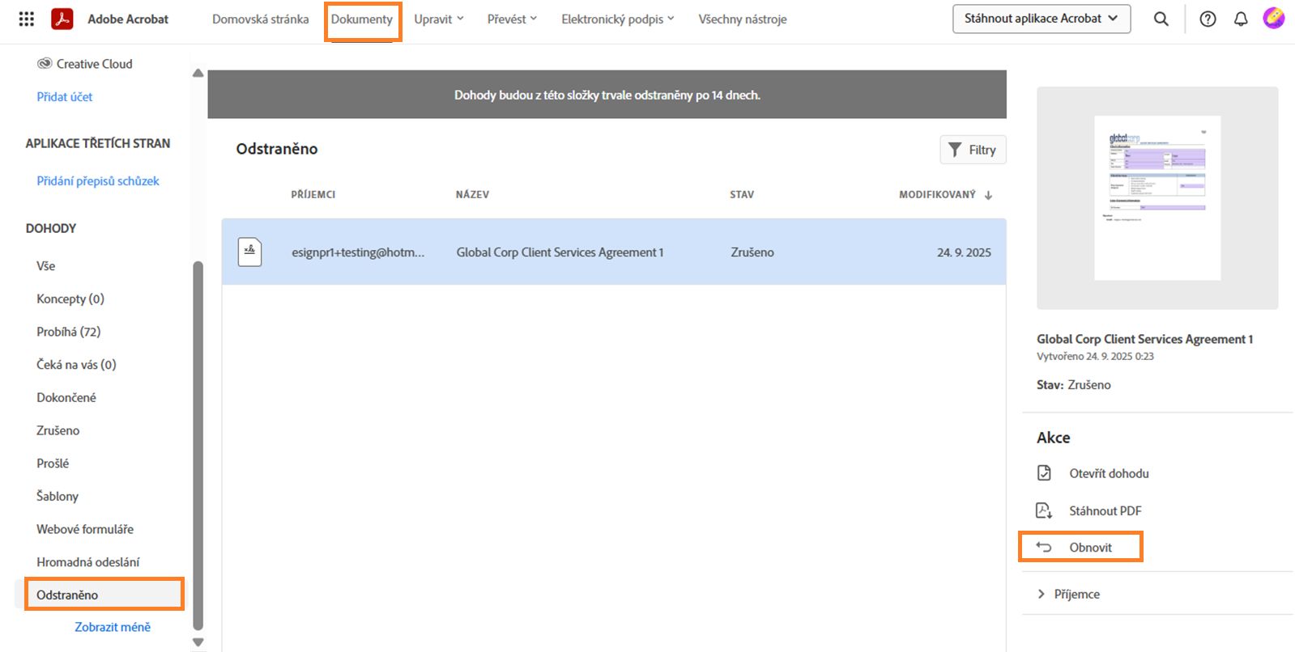Select the Vše agreements filter
Image resolution: width=1295 pixels, height=652 pixels.
46,265
